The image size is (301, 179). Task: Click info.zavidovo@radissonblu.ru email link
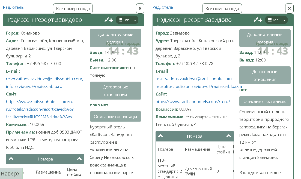[34, 87]
